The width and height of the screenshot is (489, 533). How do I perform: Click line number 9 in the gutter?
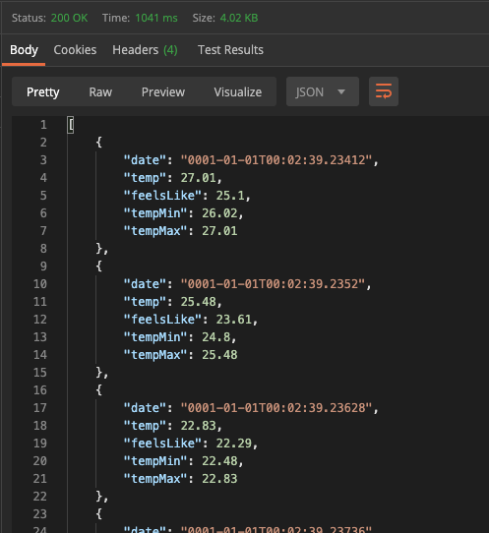coord(43,266)
